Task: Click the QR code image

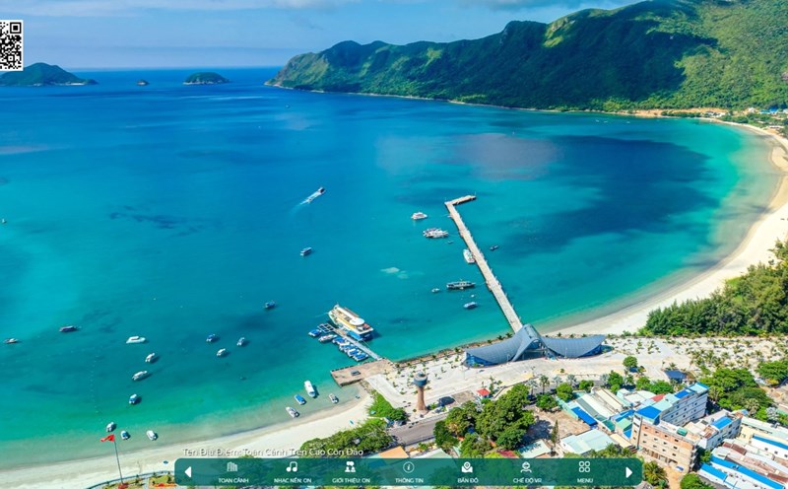Action: click(x=11, y=45)
